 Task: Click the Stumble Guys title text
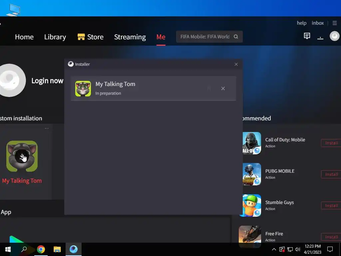coord(279,202)
